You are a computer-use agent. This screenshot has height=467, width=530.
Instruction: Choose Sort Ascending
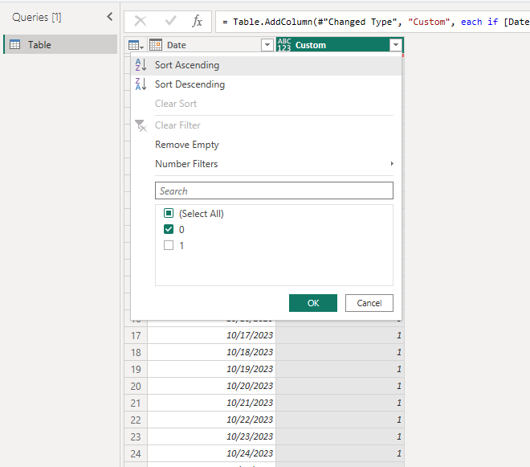266,65
